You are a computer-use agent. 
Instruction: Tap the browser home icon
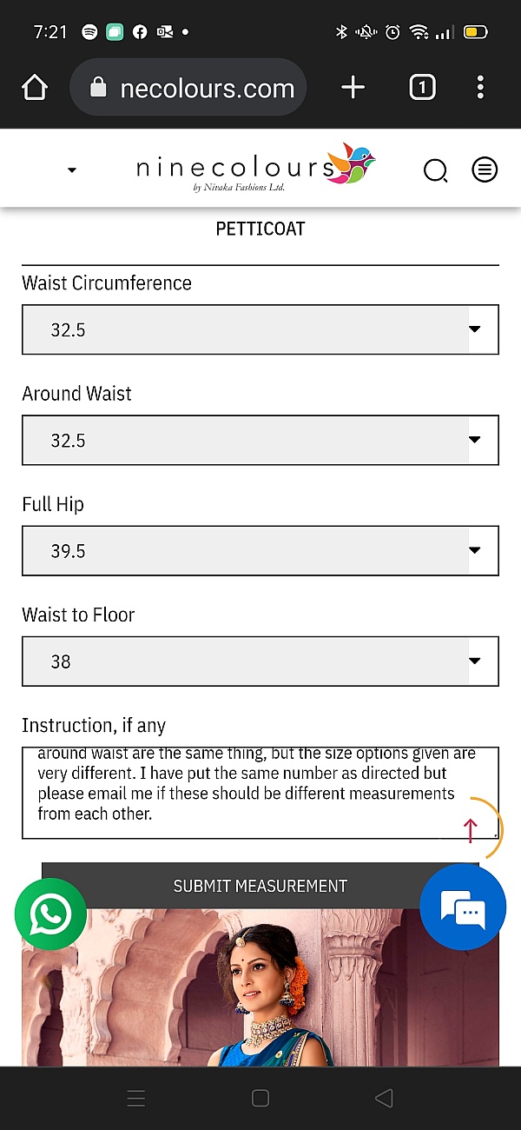tap(35, 87)
